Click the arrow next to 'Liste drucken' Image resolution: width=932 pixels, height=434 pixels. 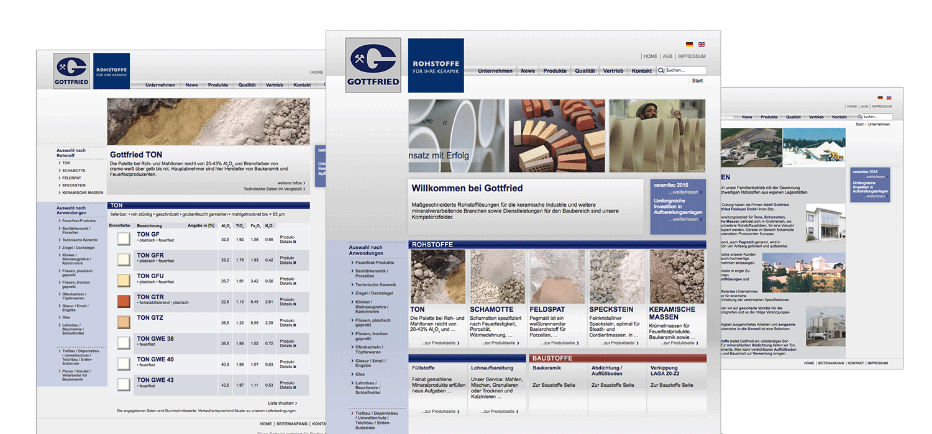pos(296,403)
